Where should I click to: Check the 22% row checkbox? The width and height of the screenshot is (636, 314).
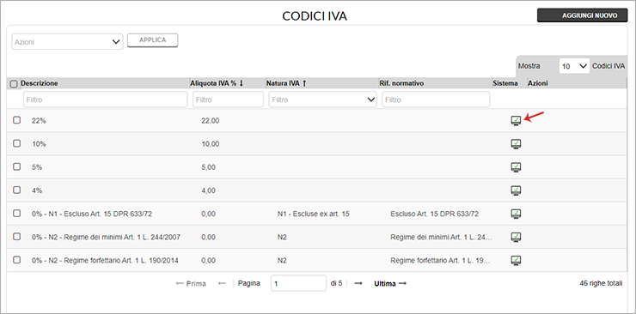(16, 120)
